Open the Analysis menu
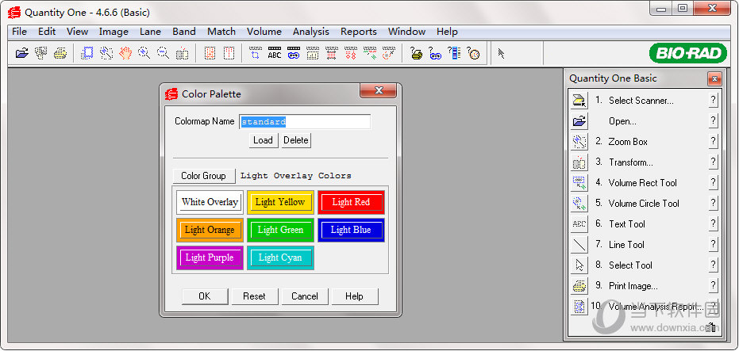The width and height of the screenshot is (739, 351). pos(311,32)
